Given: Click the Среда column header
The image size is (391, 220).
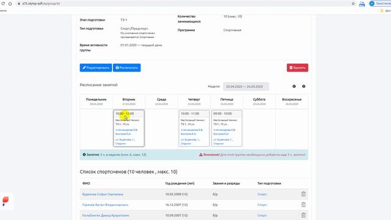Looking at the screenshot, I should coord(161,101).
